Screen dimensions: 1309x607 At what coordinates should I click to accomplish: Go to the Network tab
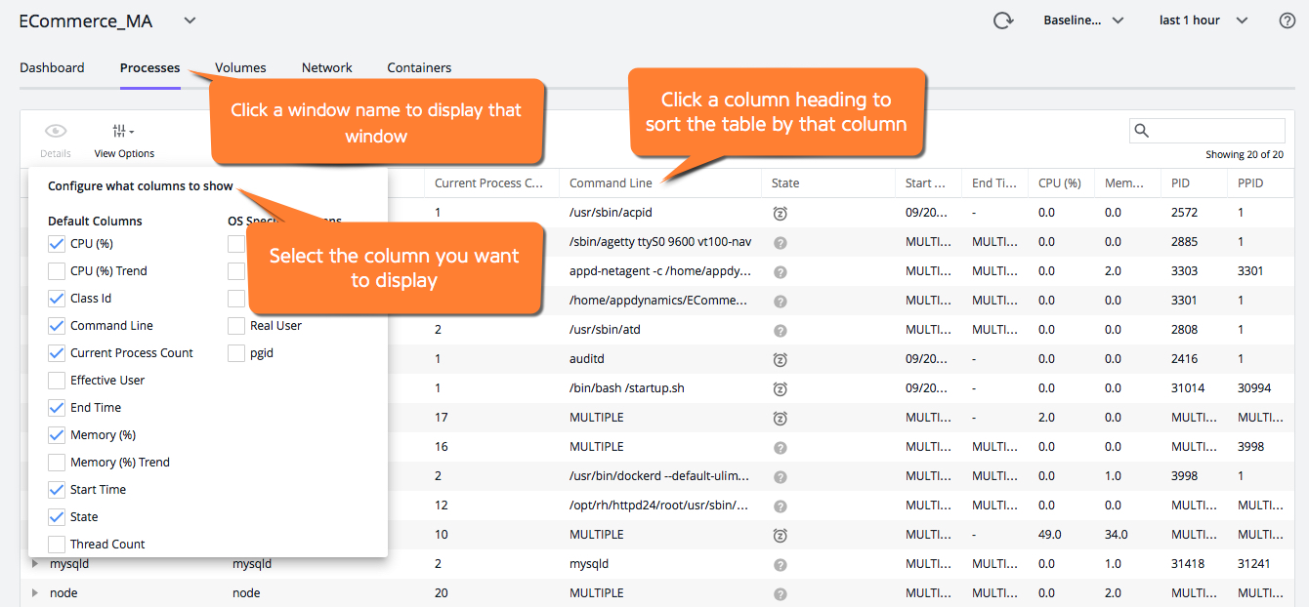pyautogui.click(x=327, y=68)
